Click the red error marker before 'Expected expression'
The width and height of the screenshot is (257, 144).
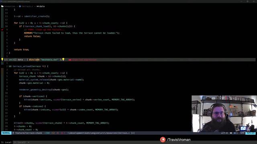[x=70, y=60]
